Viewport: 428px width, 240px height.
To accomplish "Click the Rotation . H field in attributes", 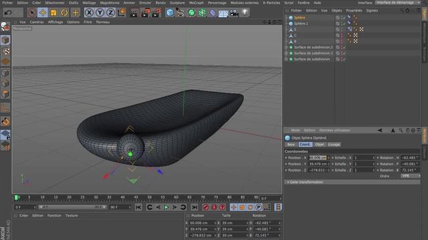I will coord(410,157).
